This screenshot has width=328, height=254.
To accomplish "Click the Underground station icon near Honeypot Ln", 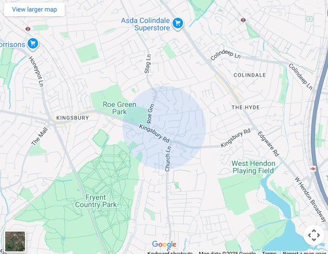I will pyautogui.click(x=28, y=29).
